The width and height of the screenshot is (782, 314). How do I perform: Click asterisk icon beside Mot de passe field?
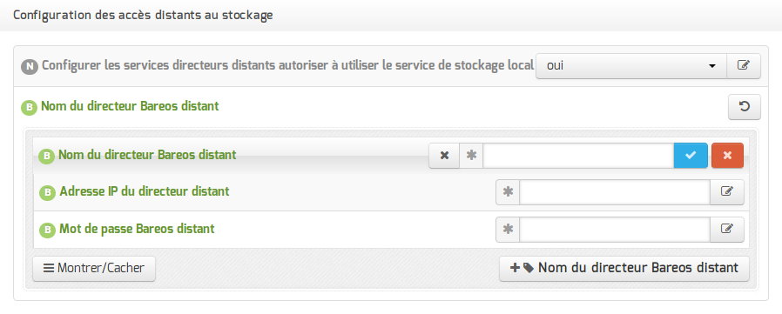click(x=508, y=230)
